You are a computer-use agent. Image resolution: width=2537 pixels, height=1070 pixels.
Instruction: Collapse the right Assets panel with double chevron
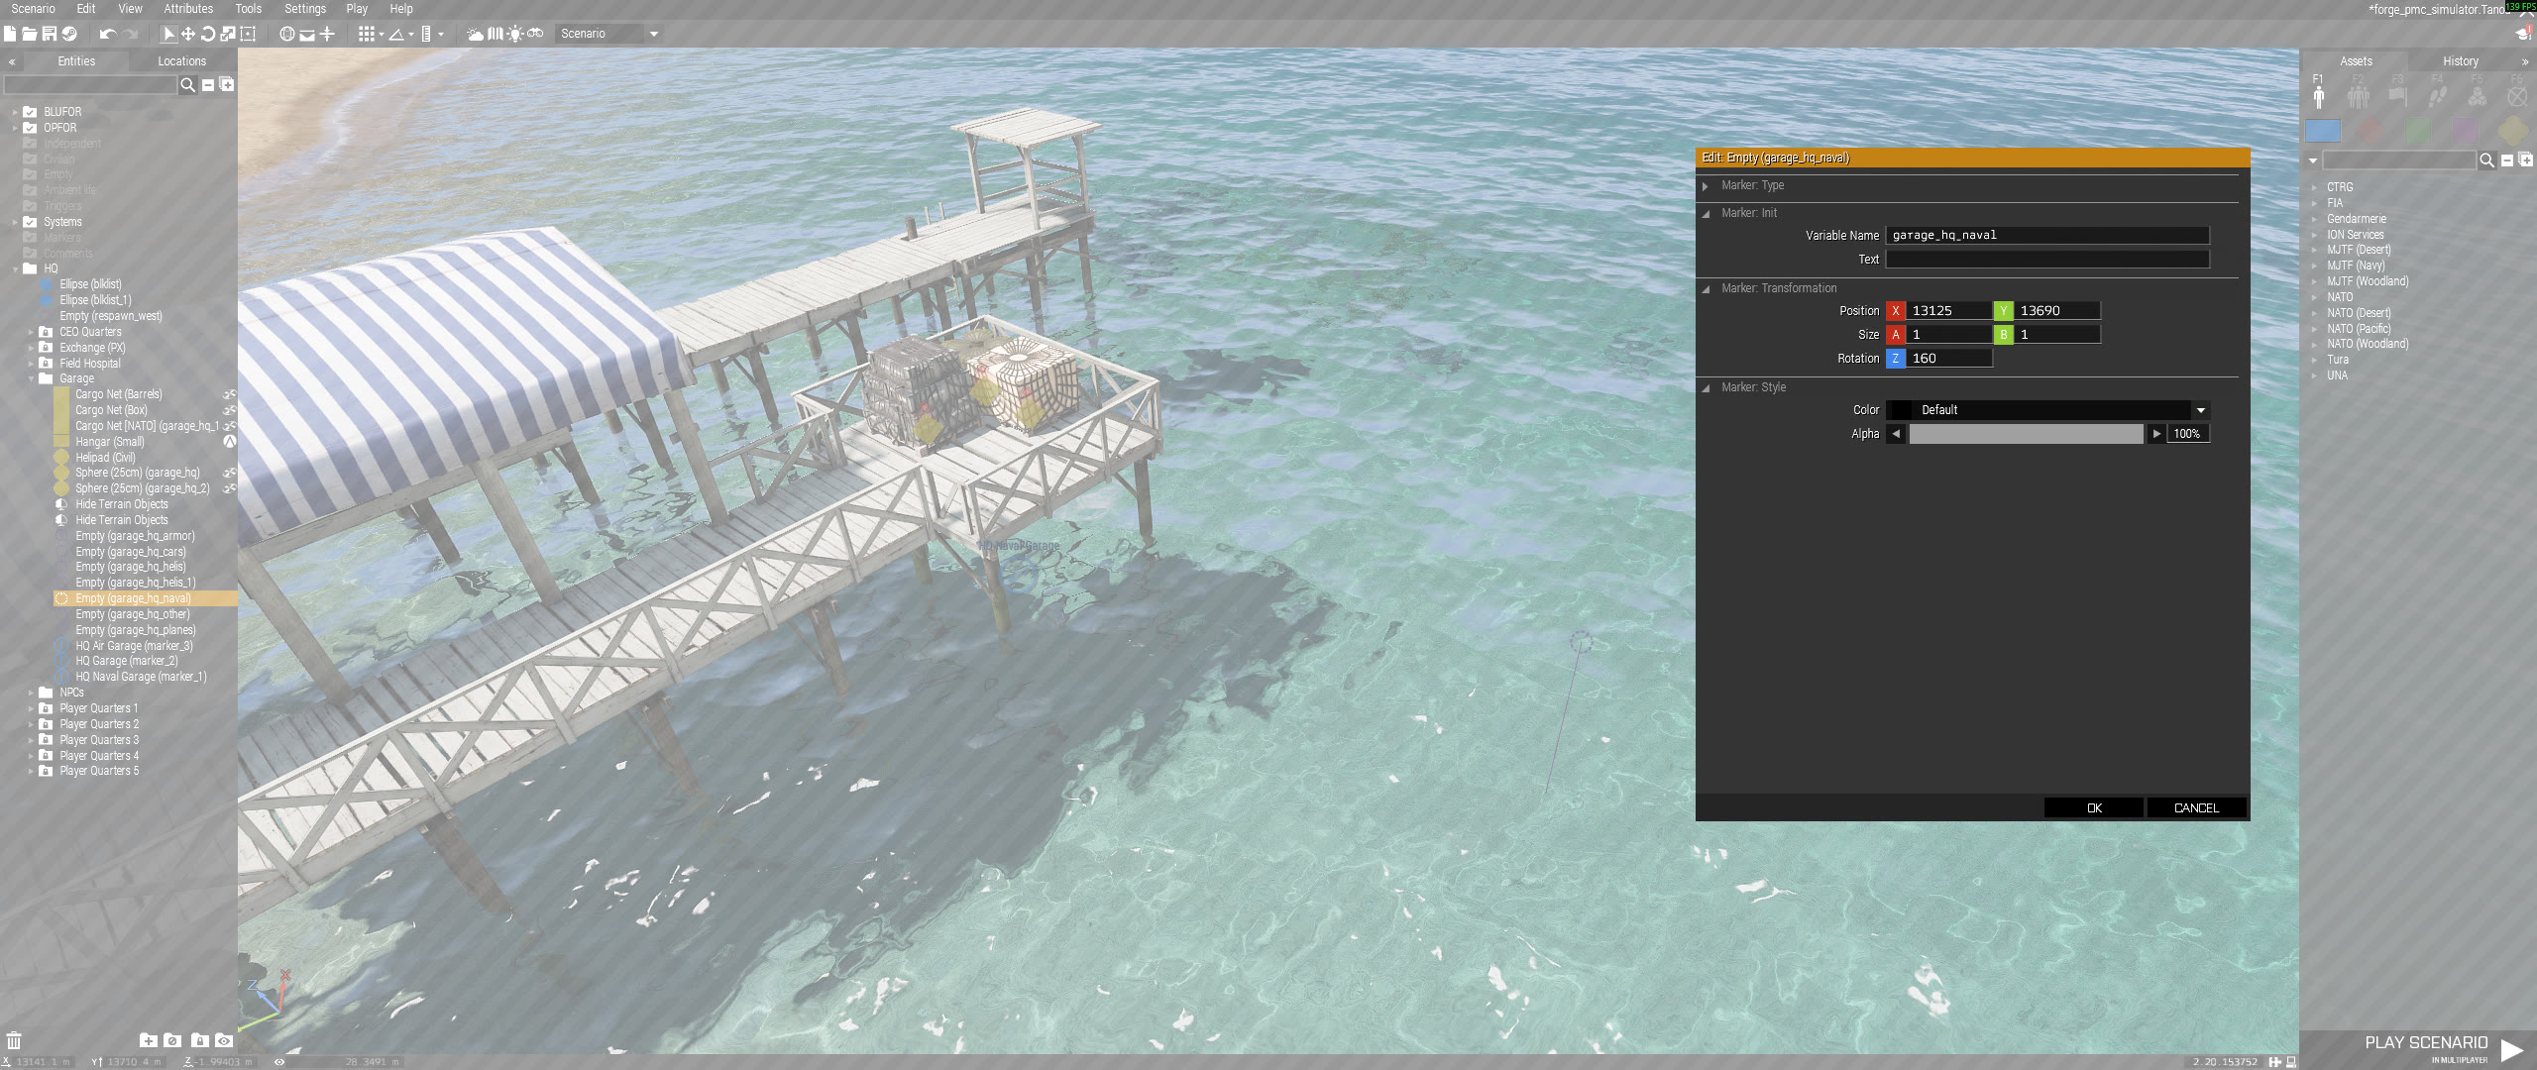2524,61
